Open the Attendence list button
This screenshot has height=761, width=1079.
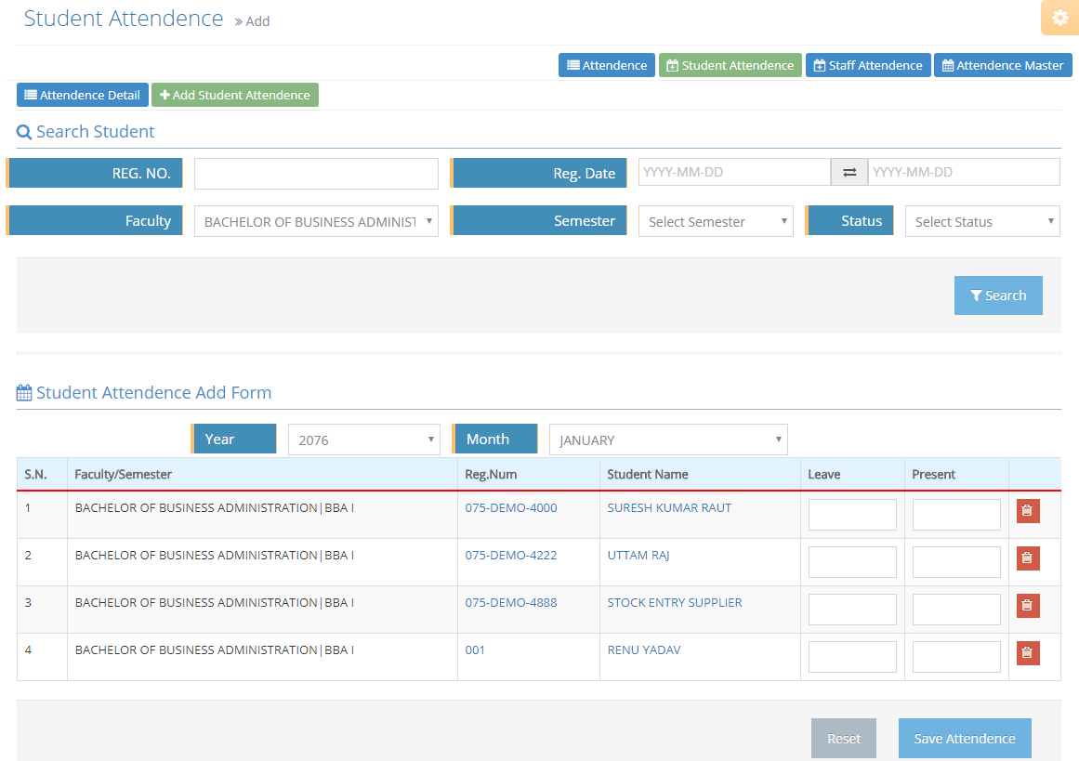tap(606, 65)
